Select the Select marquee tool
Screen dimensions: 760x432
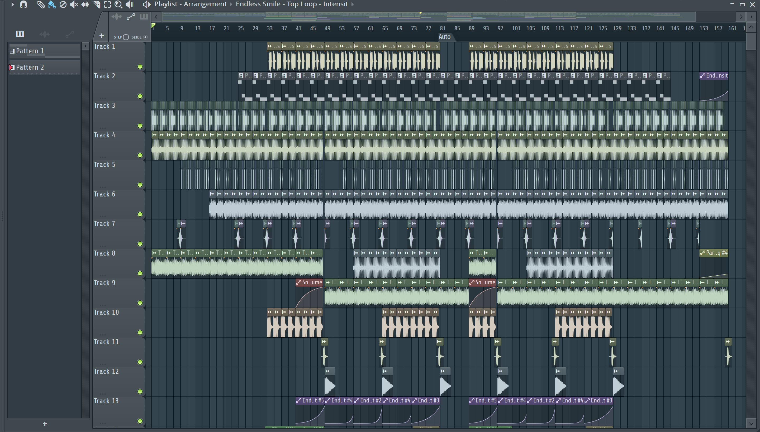pyautogui.click(x=107, y=4)
